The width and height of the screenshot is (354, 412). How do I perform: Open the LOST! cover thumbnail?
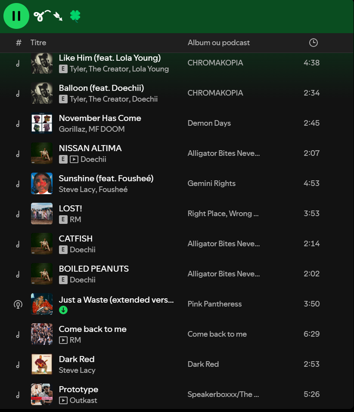pos(42,214)
